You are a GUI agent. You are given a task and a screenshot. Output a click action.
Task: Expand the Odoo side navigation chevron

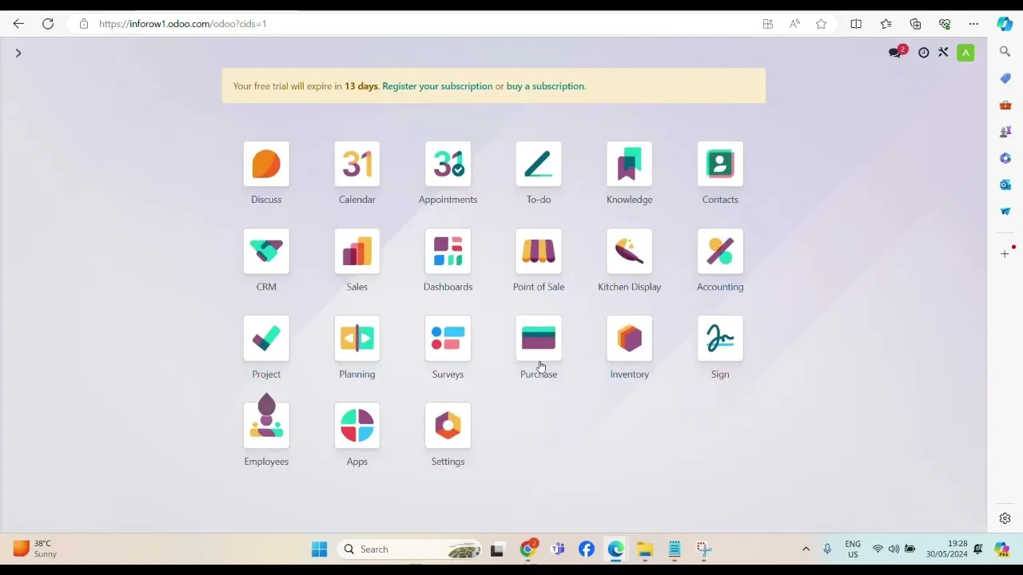[18, 54]
